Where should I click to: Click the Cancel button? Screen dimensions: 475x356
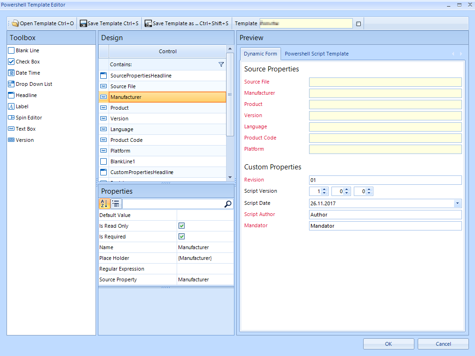(443, 344)
